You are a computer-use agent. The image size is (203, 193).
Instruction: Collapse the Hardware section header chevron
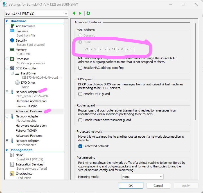point(7,21)
